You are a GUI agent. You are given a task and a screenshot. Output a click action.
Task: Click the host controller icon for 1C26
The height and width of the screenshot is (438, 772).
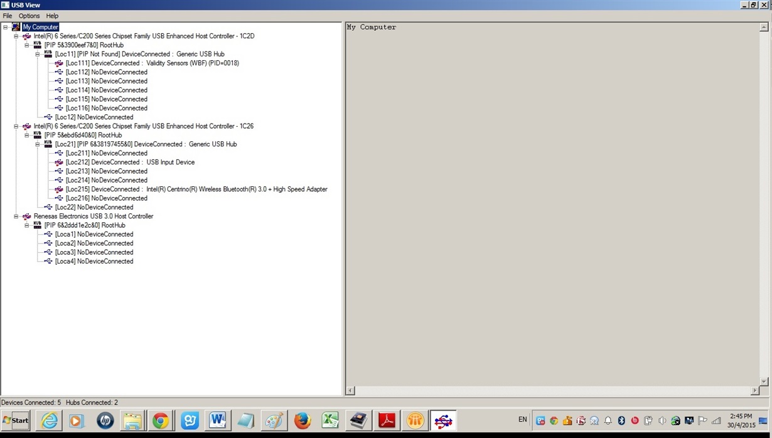26,126
